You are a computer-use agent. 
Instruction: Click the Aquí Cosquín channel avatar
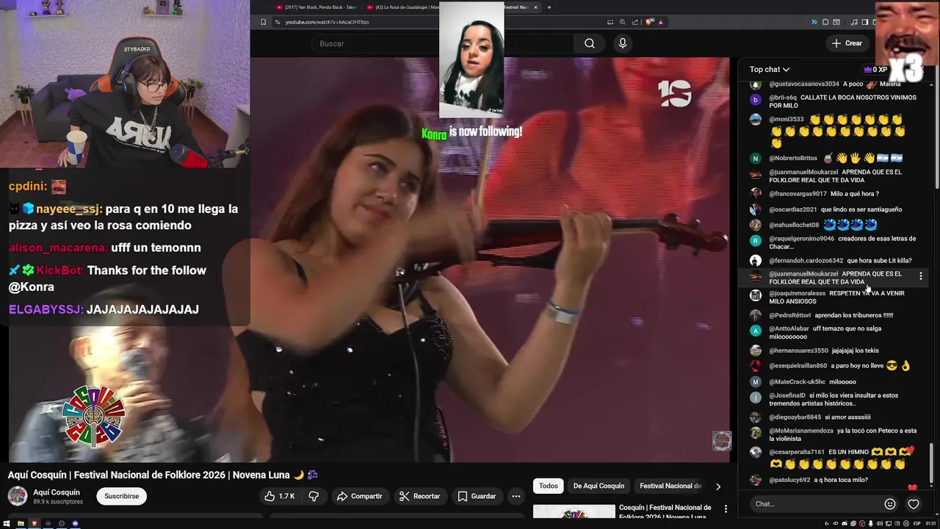click(x=18, y=496)
